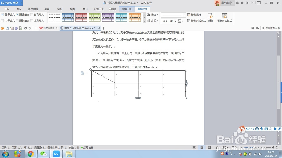Open the 易水寒 user account button
Image resolution: width=282 pixels, height=158 pixels.
point(224,3)
